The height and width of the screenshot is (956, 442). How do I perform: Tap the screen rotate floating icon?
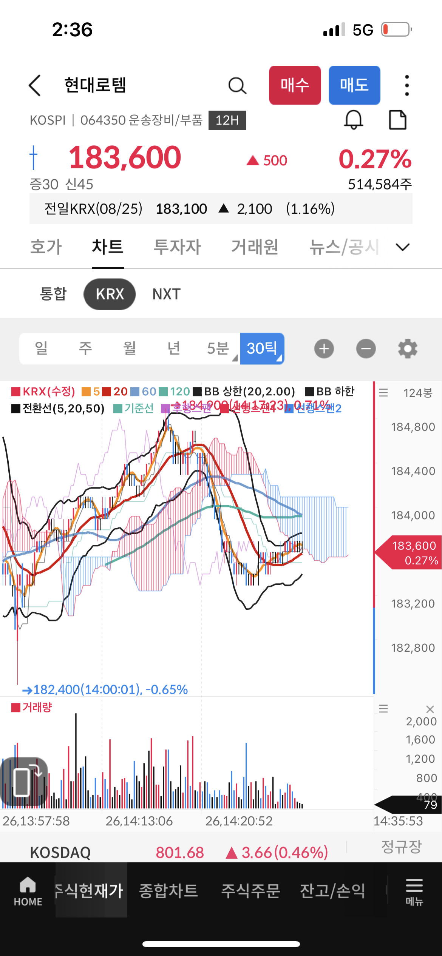[x=24, y=782]
